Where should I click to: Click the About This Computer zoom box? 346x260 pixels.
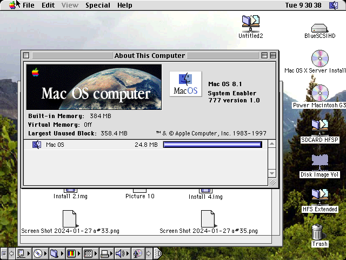264,55
